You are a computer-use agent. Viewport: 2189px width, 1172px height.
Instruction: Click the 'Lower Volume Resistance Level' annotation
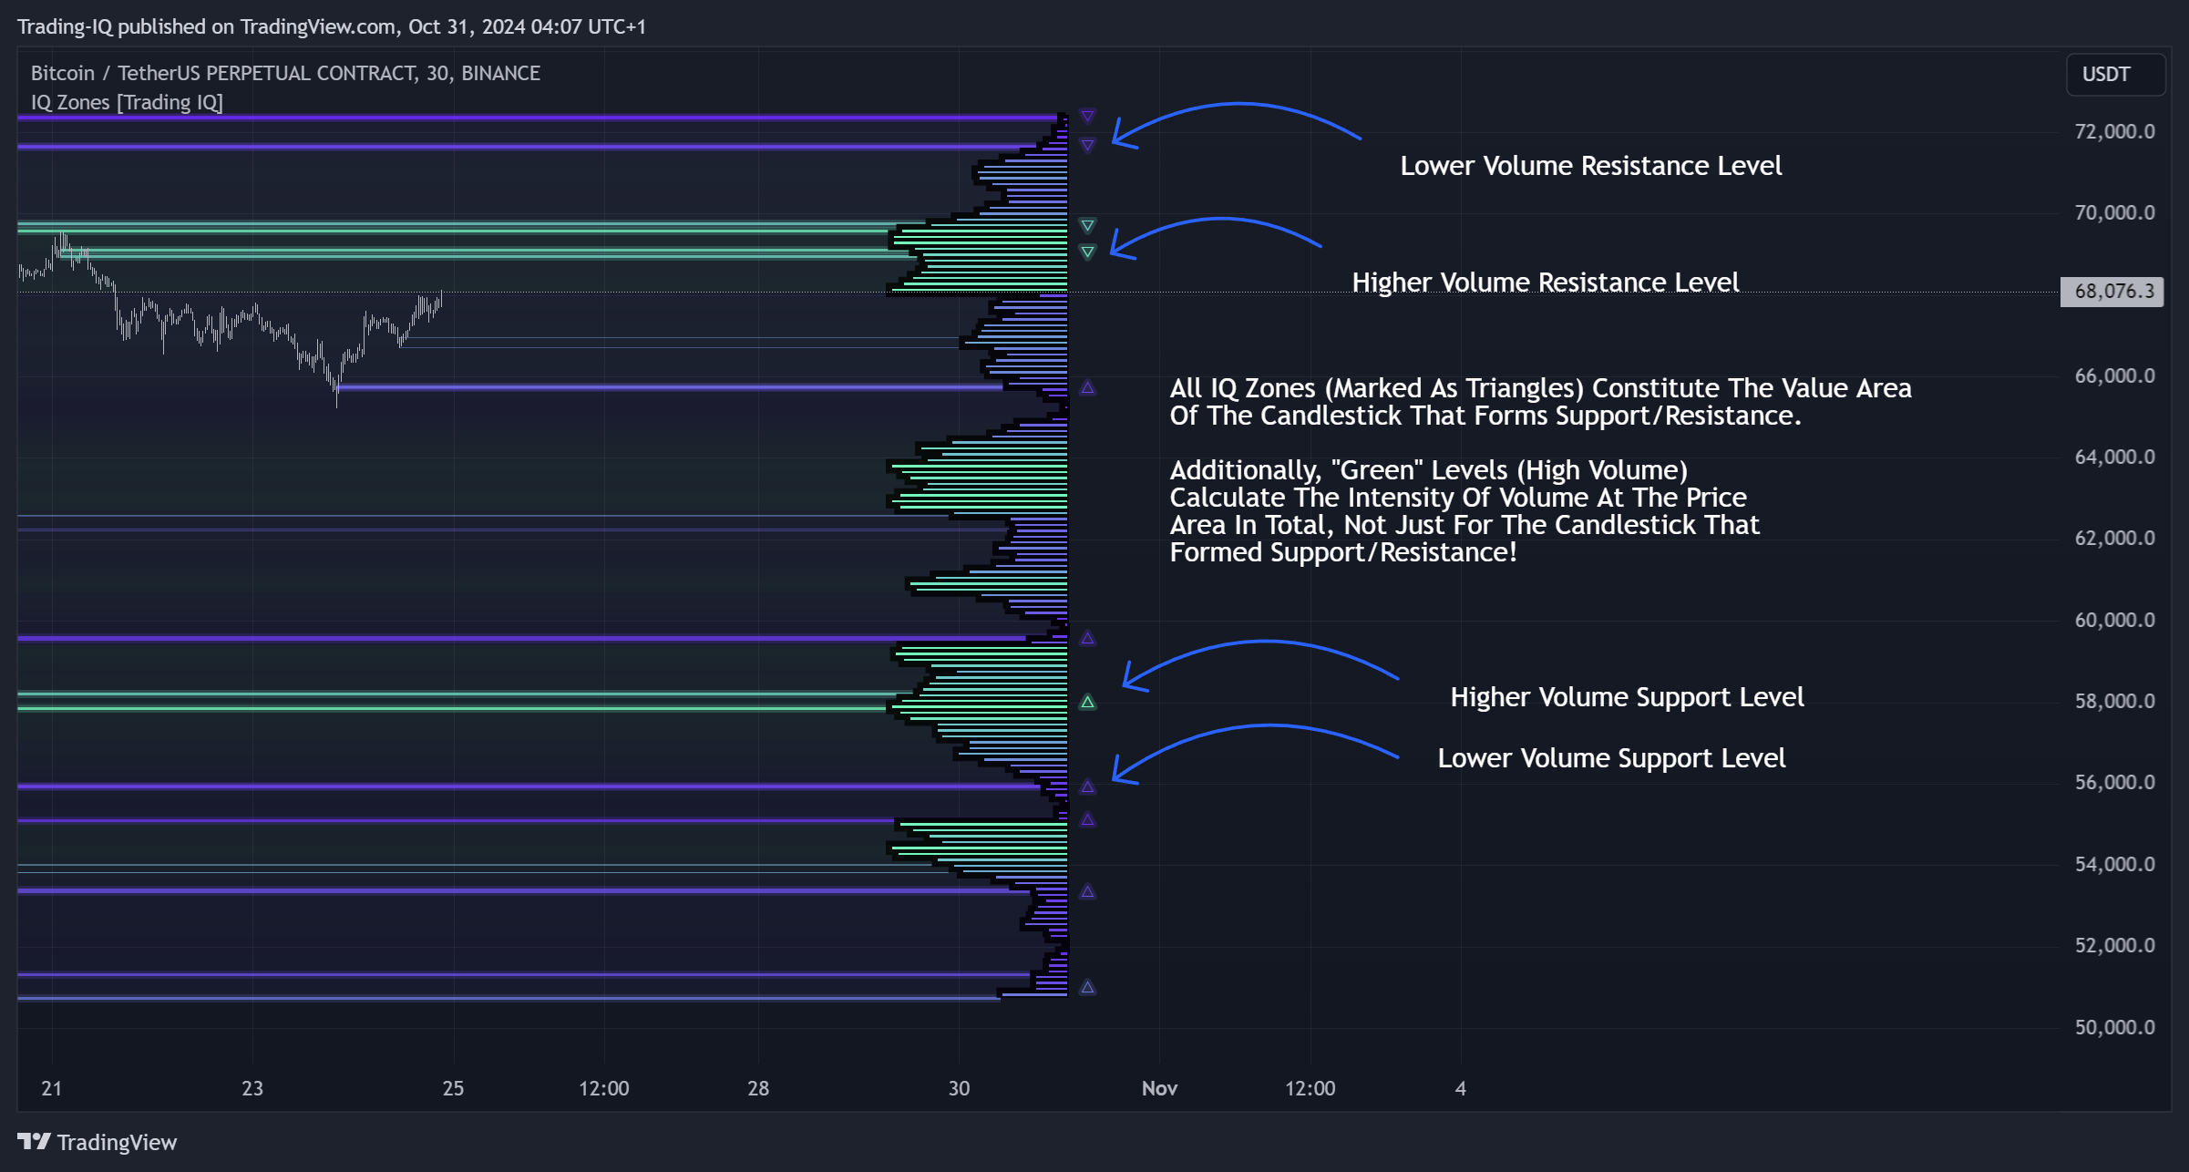pyautogui.click(x=1591, y=166)
